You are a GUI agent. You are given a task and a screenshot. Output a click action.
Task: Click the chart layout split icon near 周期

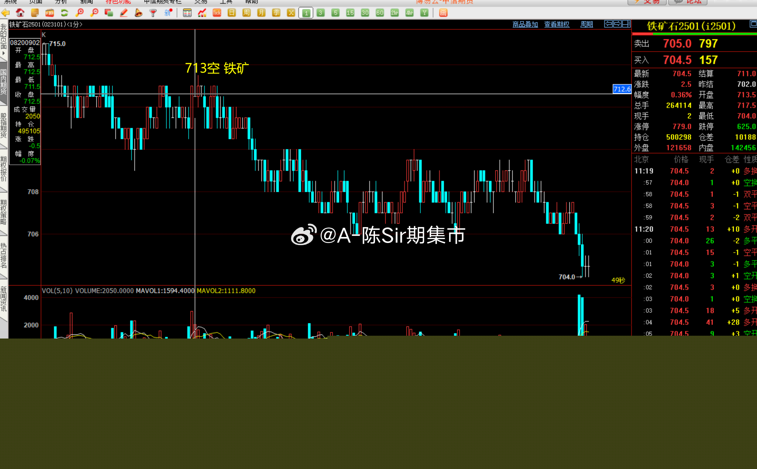[626, 24]
